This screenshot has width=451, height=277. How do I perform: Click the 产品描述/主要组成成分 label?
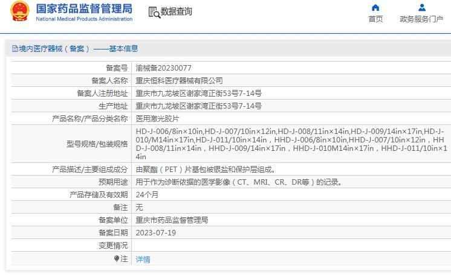[x=89, y=170]
